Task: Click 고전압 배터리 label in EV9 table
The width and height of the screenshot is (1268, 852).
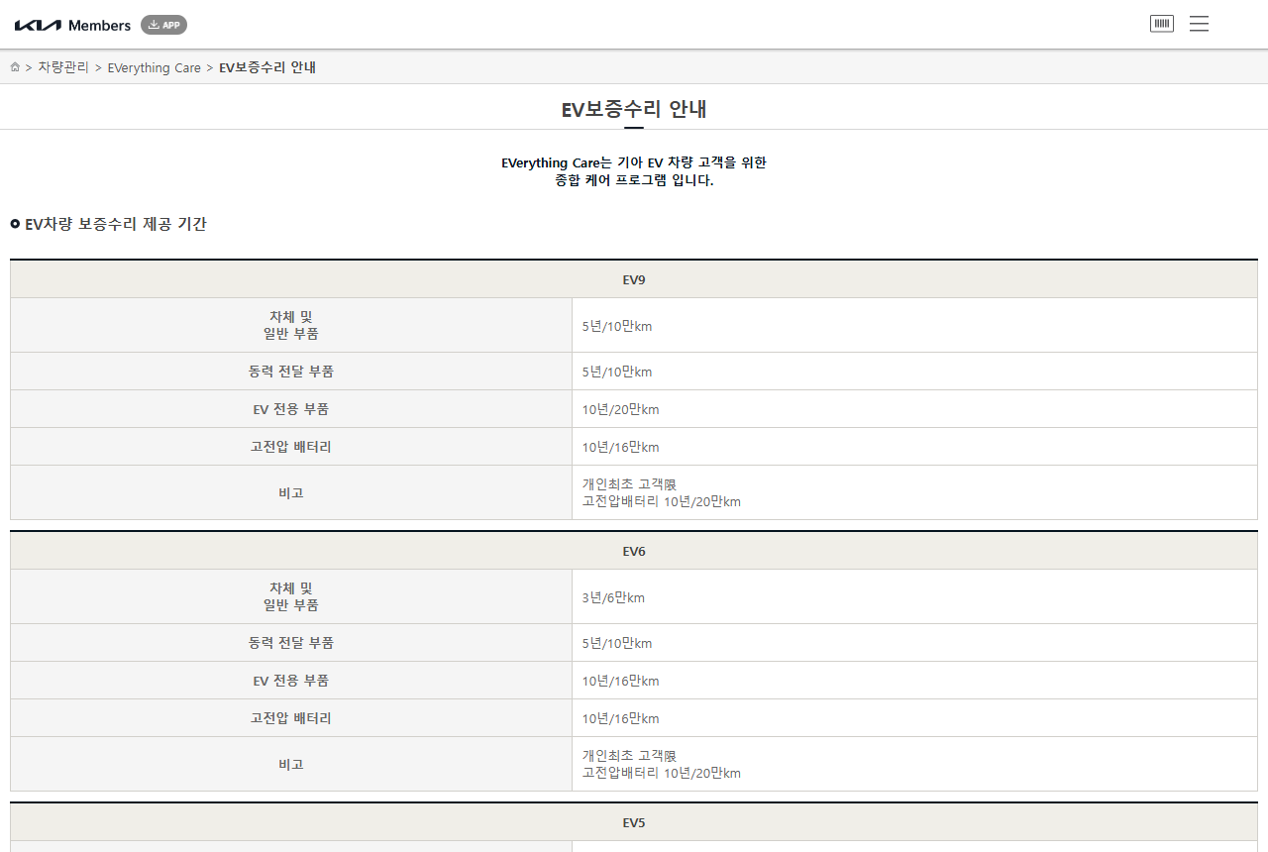Action: [291, 447]
